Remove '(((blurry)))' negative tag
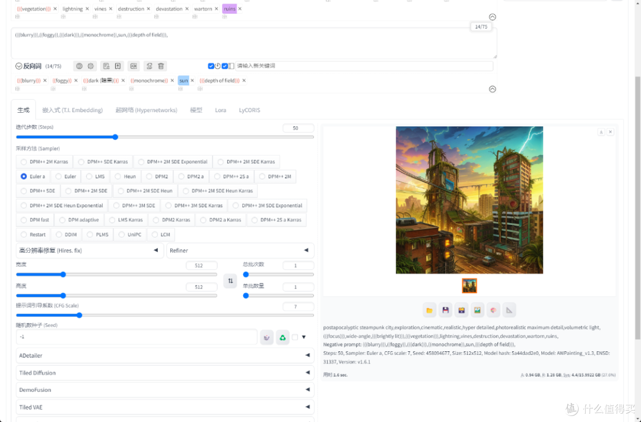The width and height of the screenshot is (641, 422). point(45,81)
